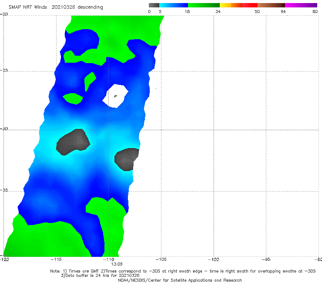The width and height of the screenshot is (322, 283).
Task: Click the NOAA/NESDIS credit text
Action: click(180, 280)
